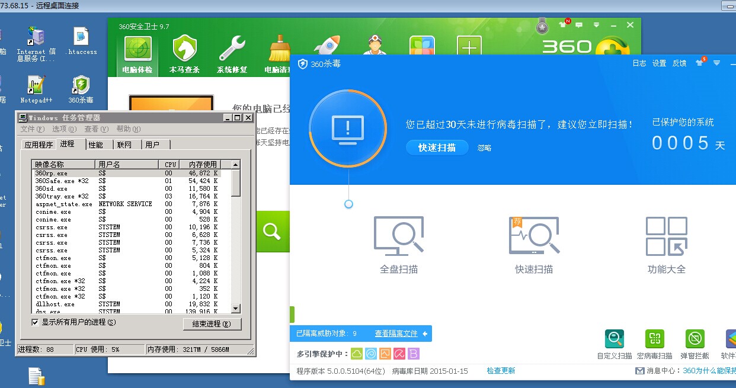Open main menu dropdown in 360杀毒 title
736x388 pixels.
coord(716,63)
